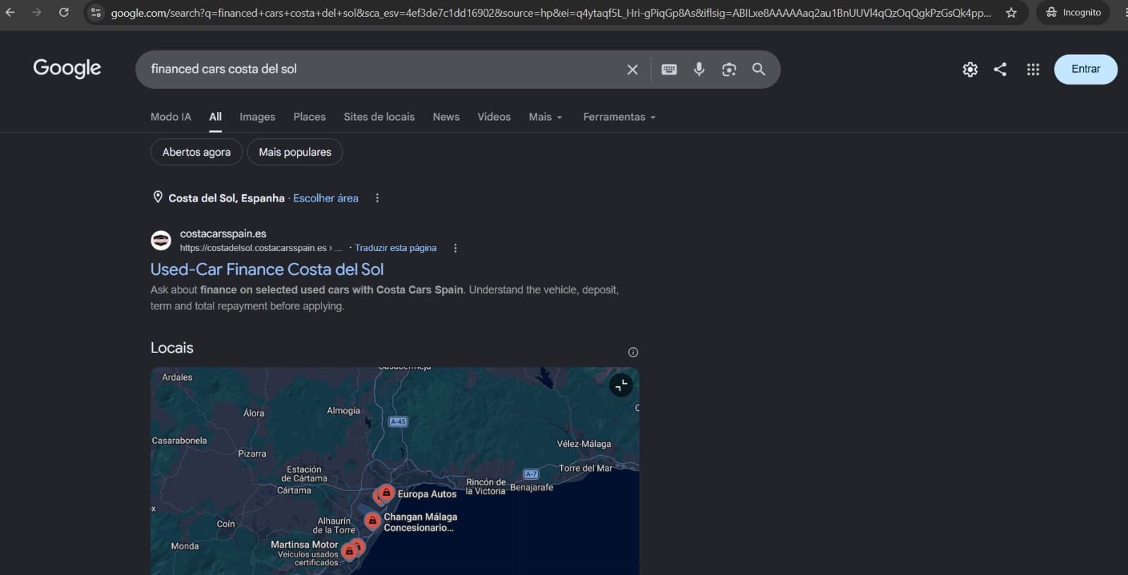Click Traduzir esta página link

pyautogui.click(x=396, y=248)
